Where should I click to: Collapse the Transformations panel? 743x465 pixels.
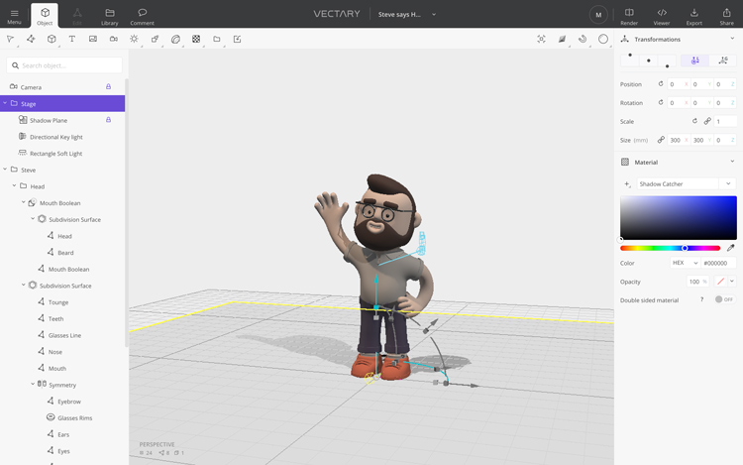(x=732, y=39)
